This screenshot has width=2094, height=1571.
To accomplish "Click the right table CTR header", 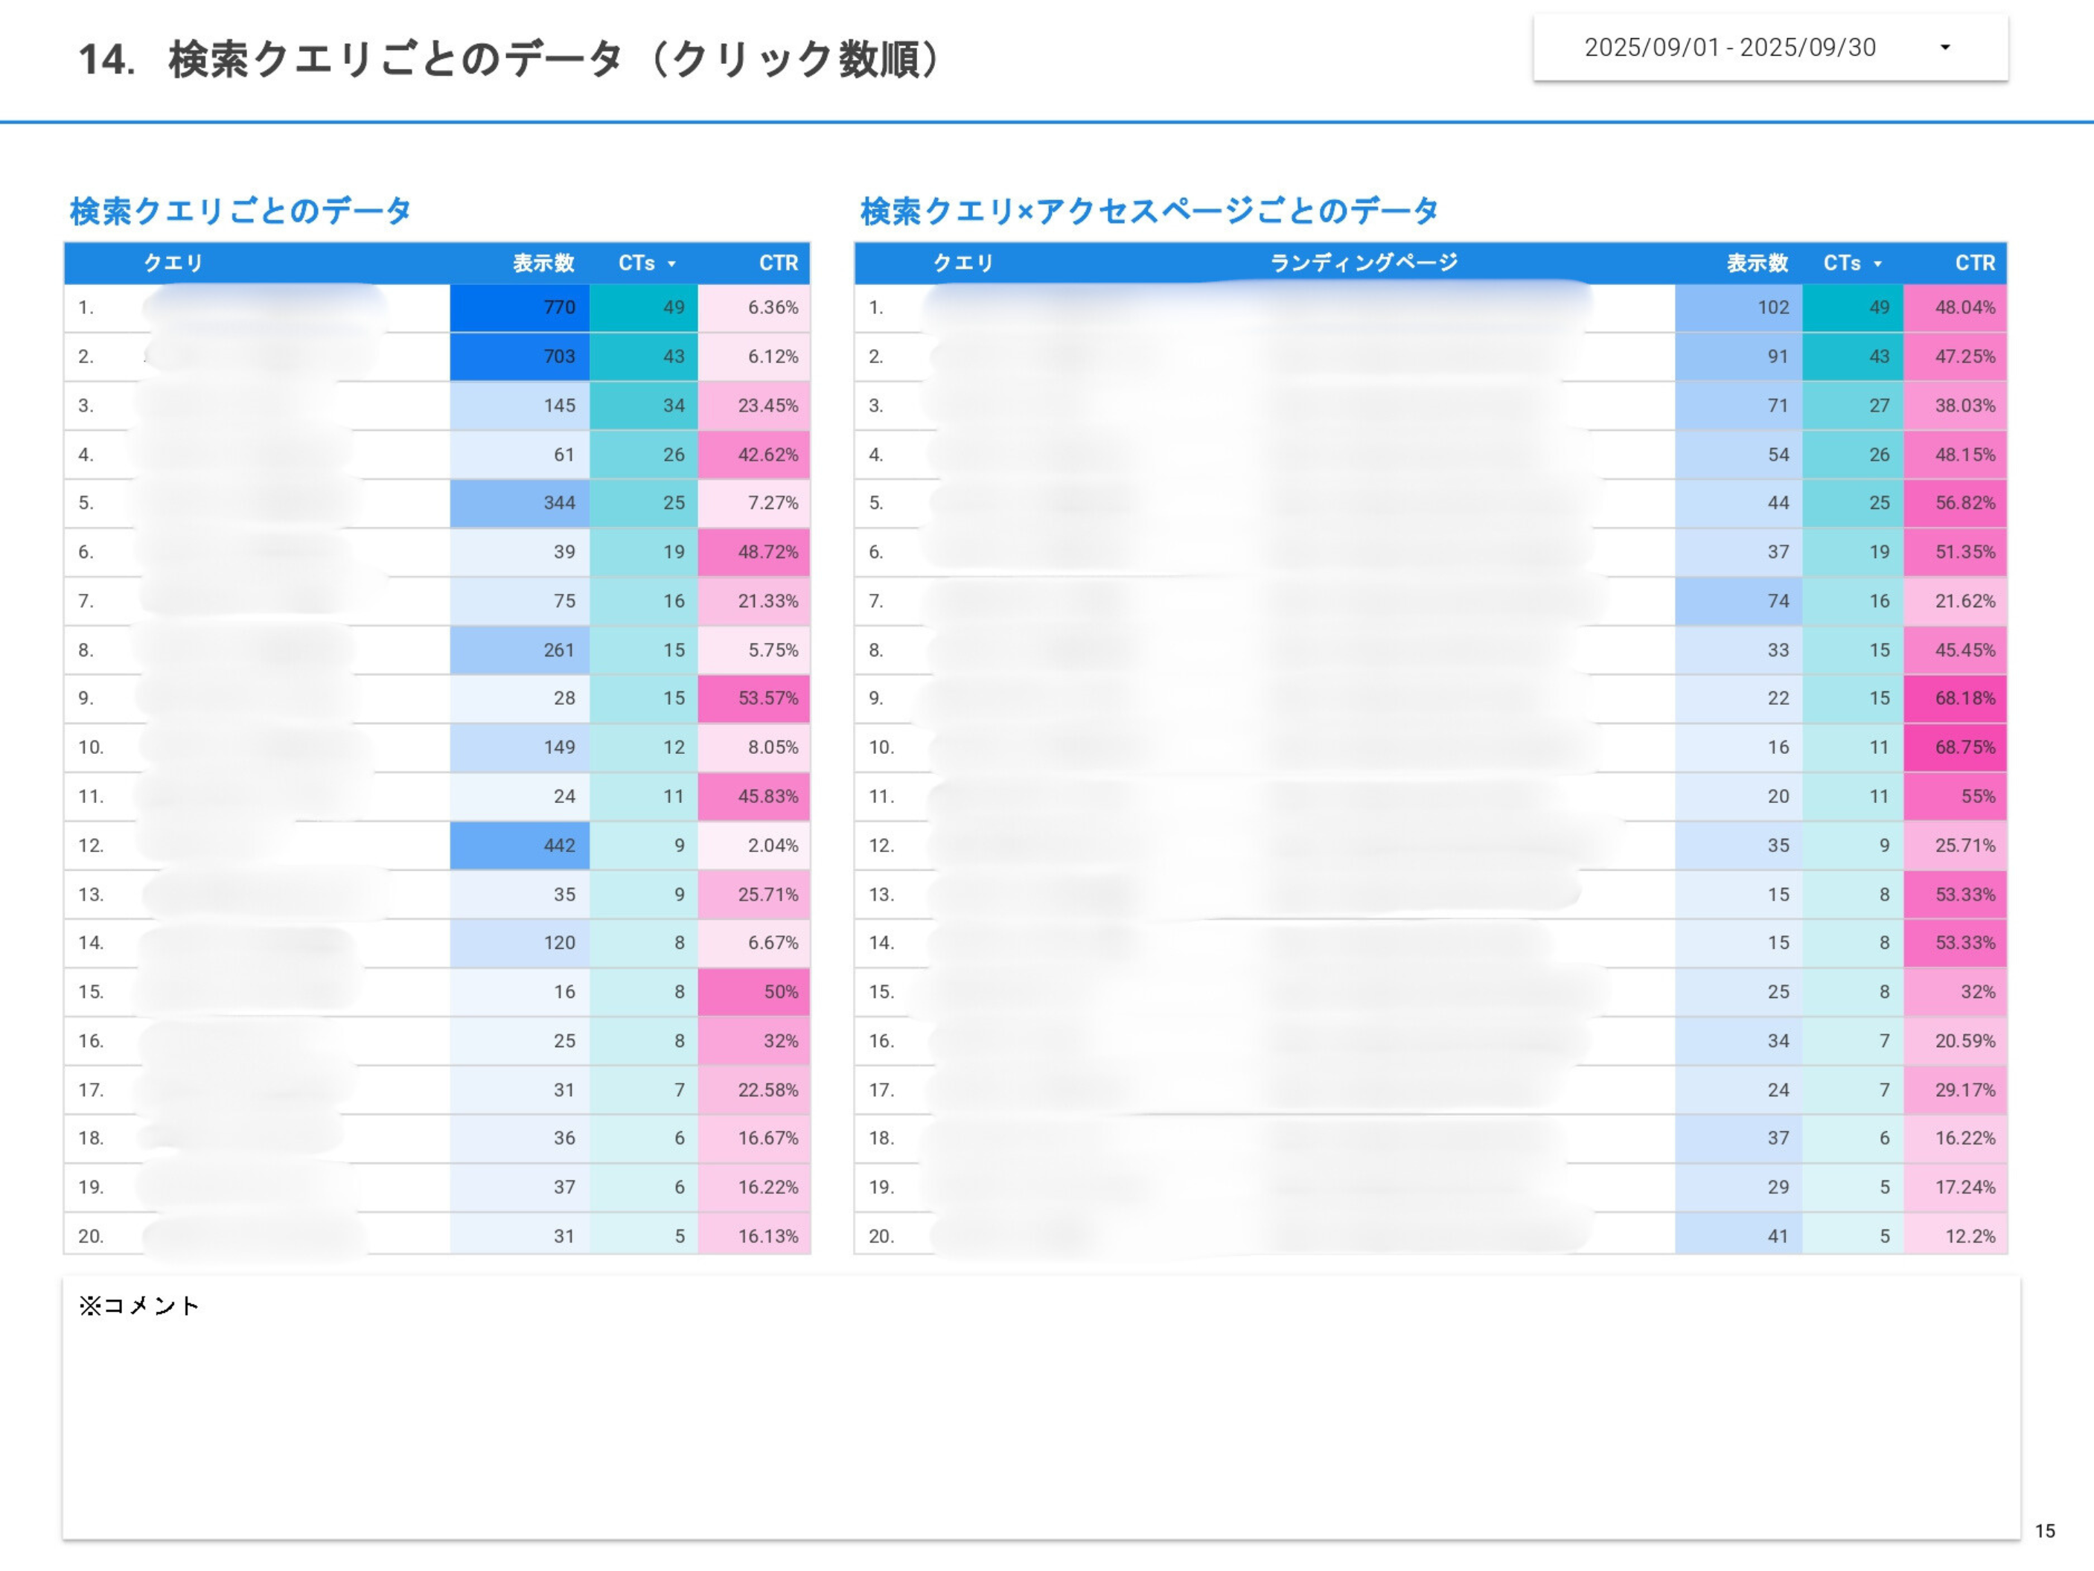I will click(x=1975, y=263).
